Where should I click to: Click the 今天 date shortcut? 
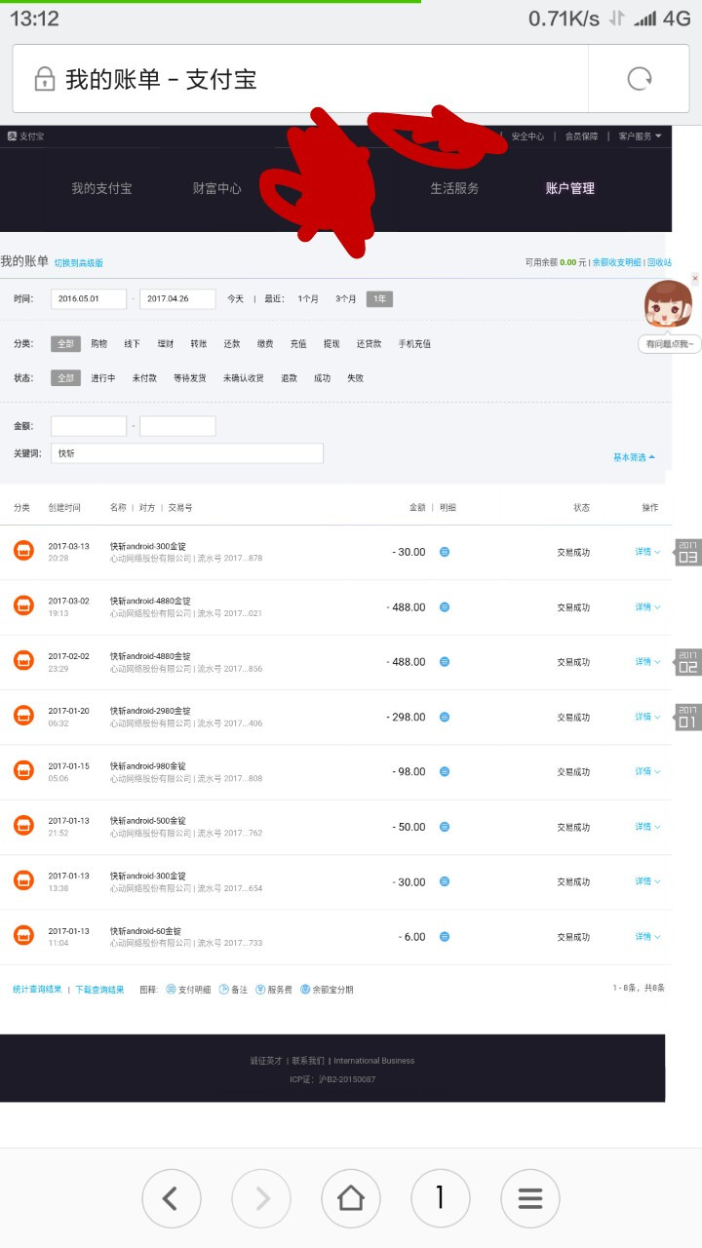point(235,299)
